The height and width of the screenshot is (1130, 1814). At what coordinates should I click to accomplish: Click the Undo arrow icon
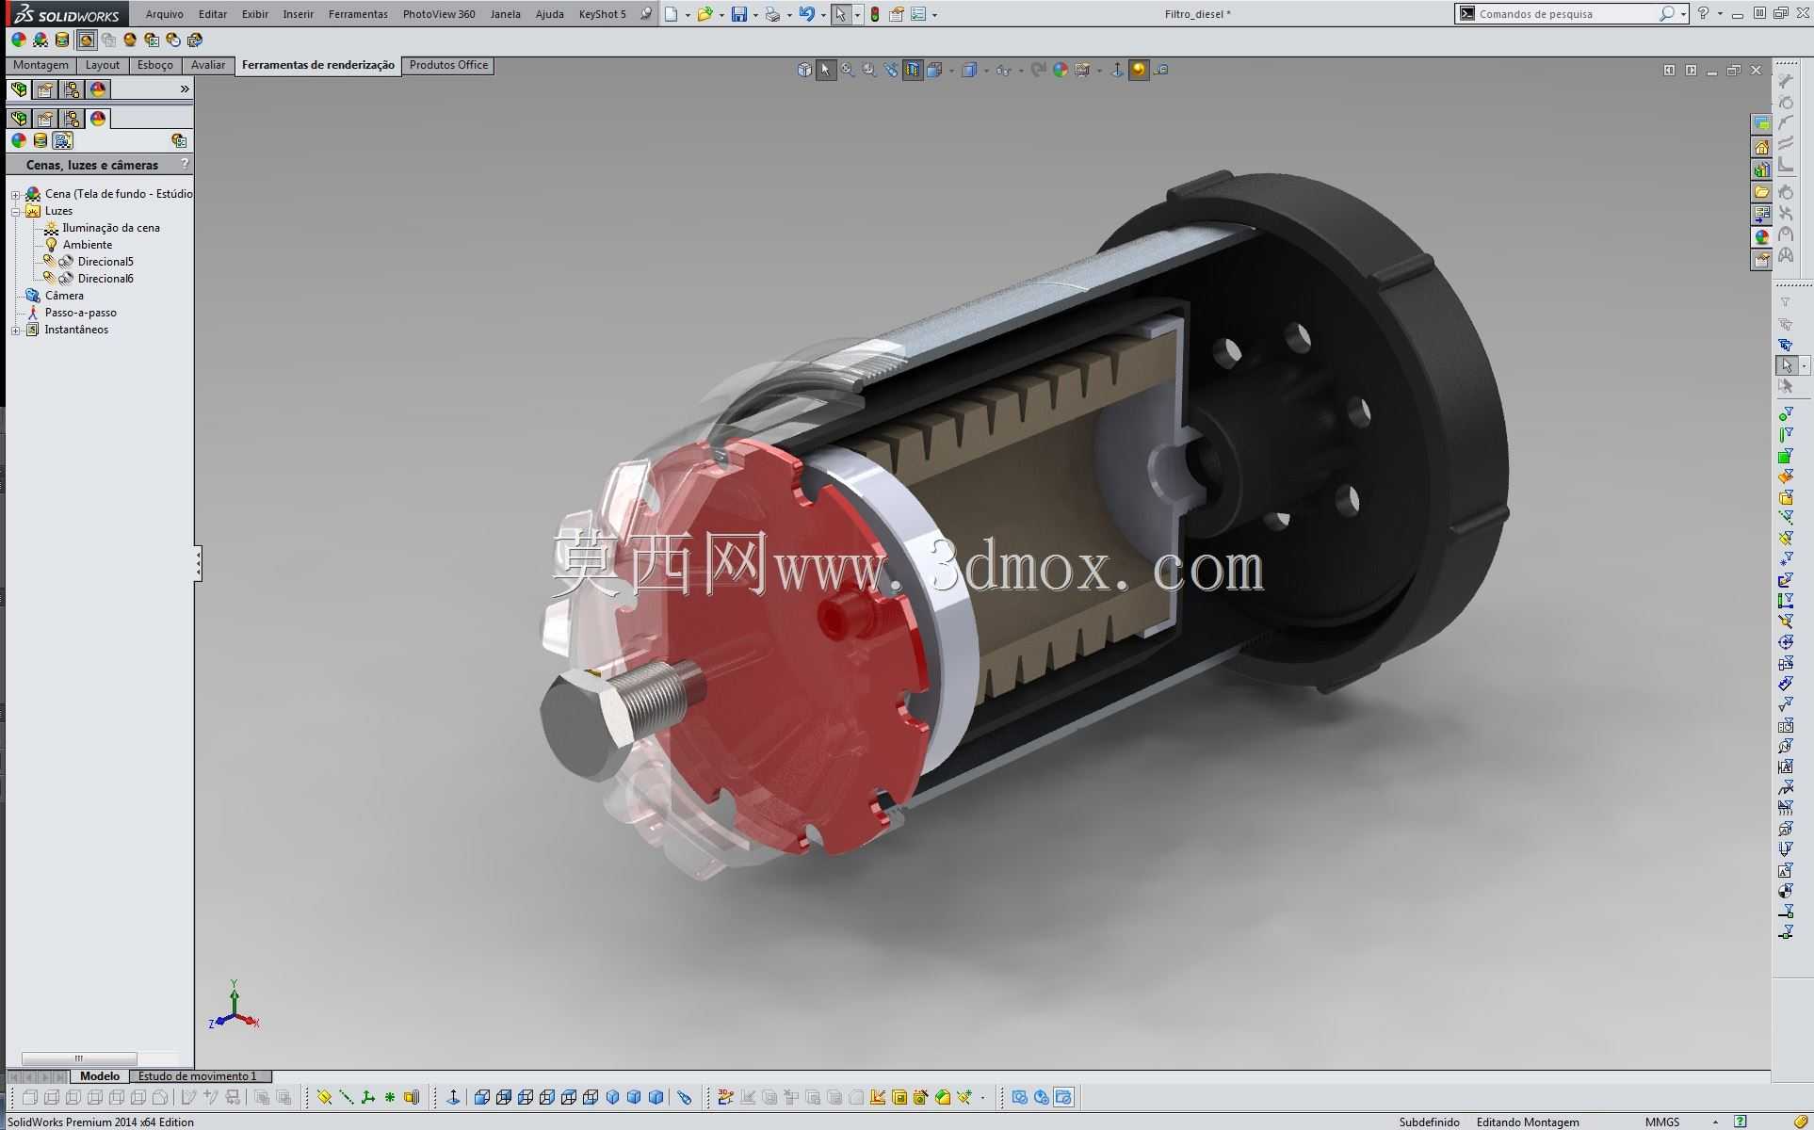tap(806, 14)
